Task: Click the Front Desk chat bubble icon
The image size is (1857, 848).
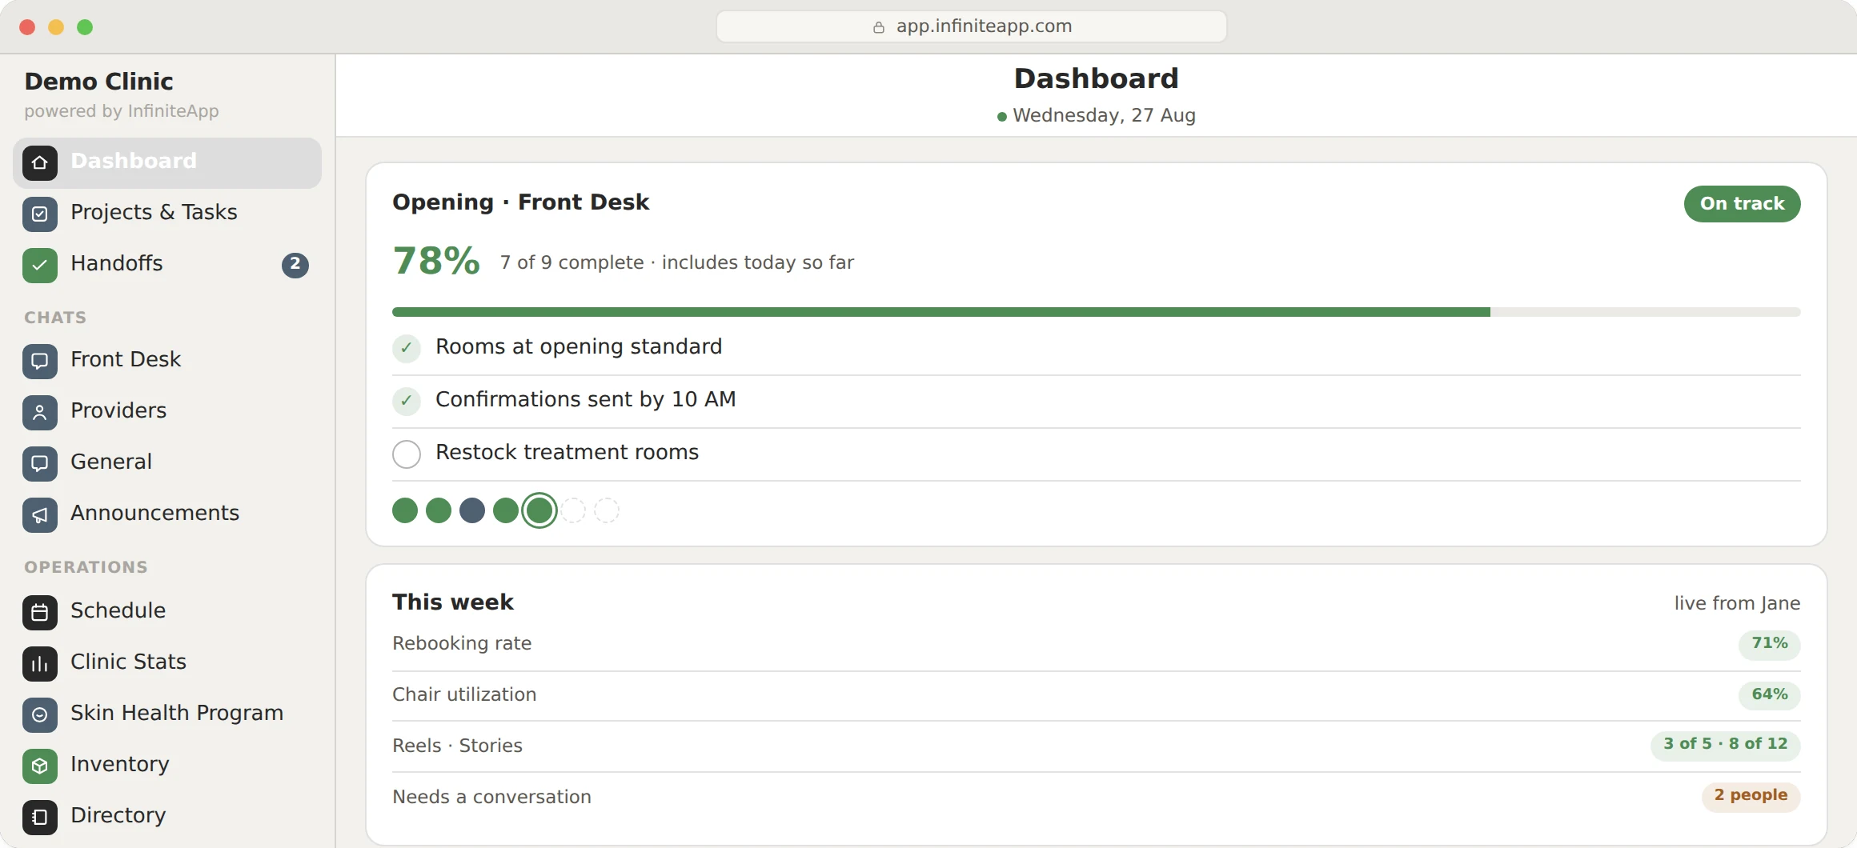Action: tap(40, 362)
